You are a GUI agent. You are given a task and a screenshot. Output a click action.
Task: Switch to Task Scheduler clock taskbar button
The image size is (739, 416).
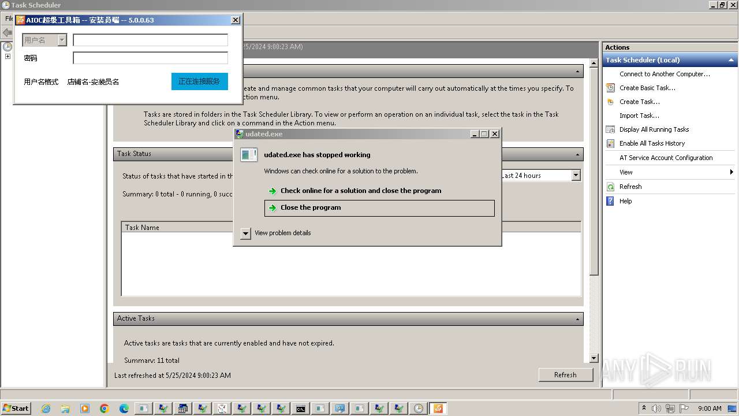[x=418, y=408]
